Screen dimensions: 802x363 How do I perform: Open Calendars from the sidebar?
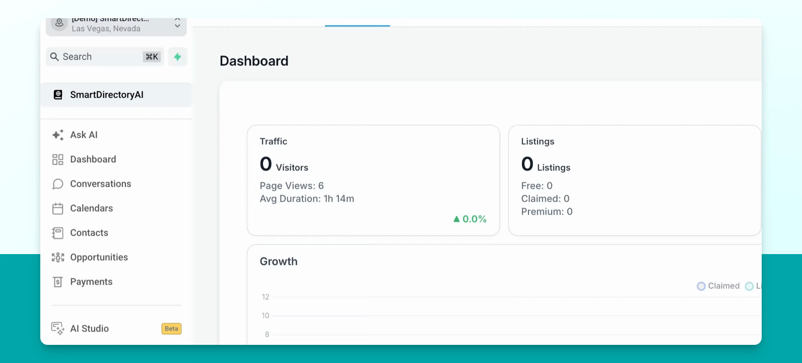116,209
